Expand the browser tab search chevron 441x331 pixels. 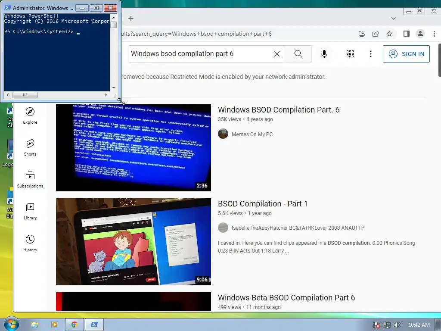(x=394, y=19)
